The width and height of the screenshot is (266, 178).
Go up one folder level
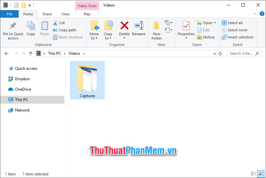point(31,54)
